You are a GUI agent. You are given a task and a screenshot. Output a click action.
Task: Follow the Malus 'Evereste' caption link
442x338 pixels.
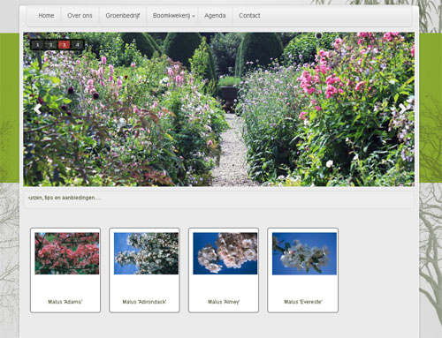303,302
